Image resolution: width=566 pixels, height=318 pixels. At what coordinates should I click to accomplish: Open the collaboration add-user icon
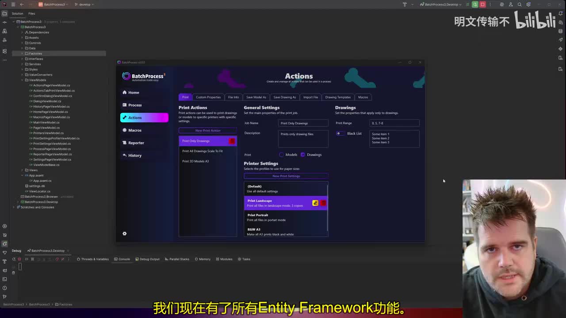tap(511, 4)
